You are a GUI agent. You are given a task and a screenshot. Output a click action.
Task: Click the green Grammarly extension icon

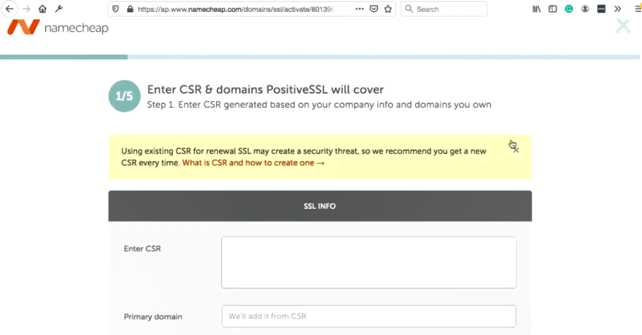[569, 9]
